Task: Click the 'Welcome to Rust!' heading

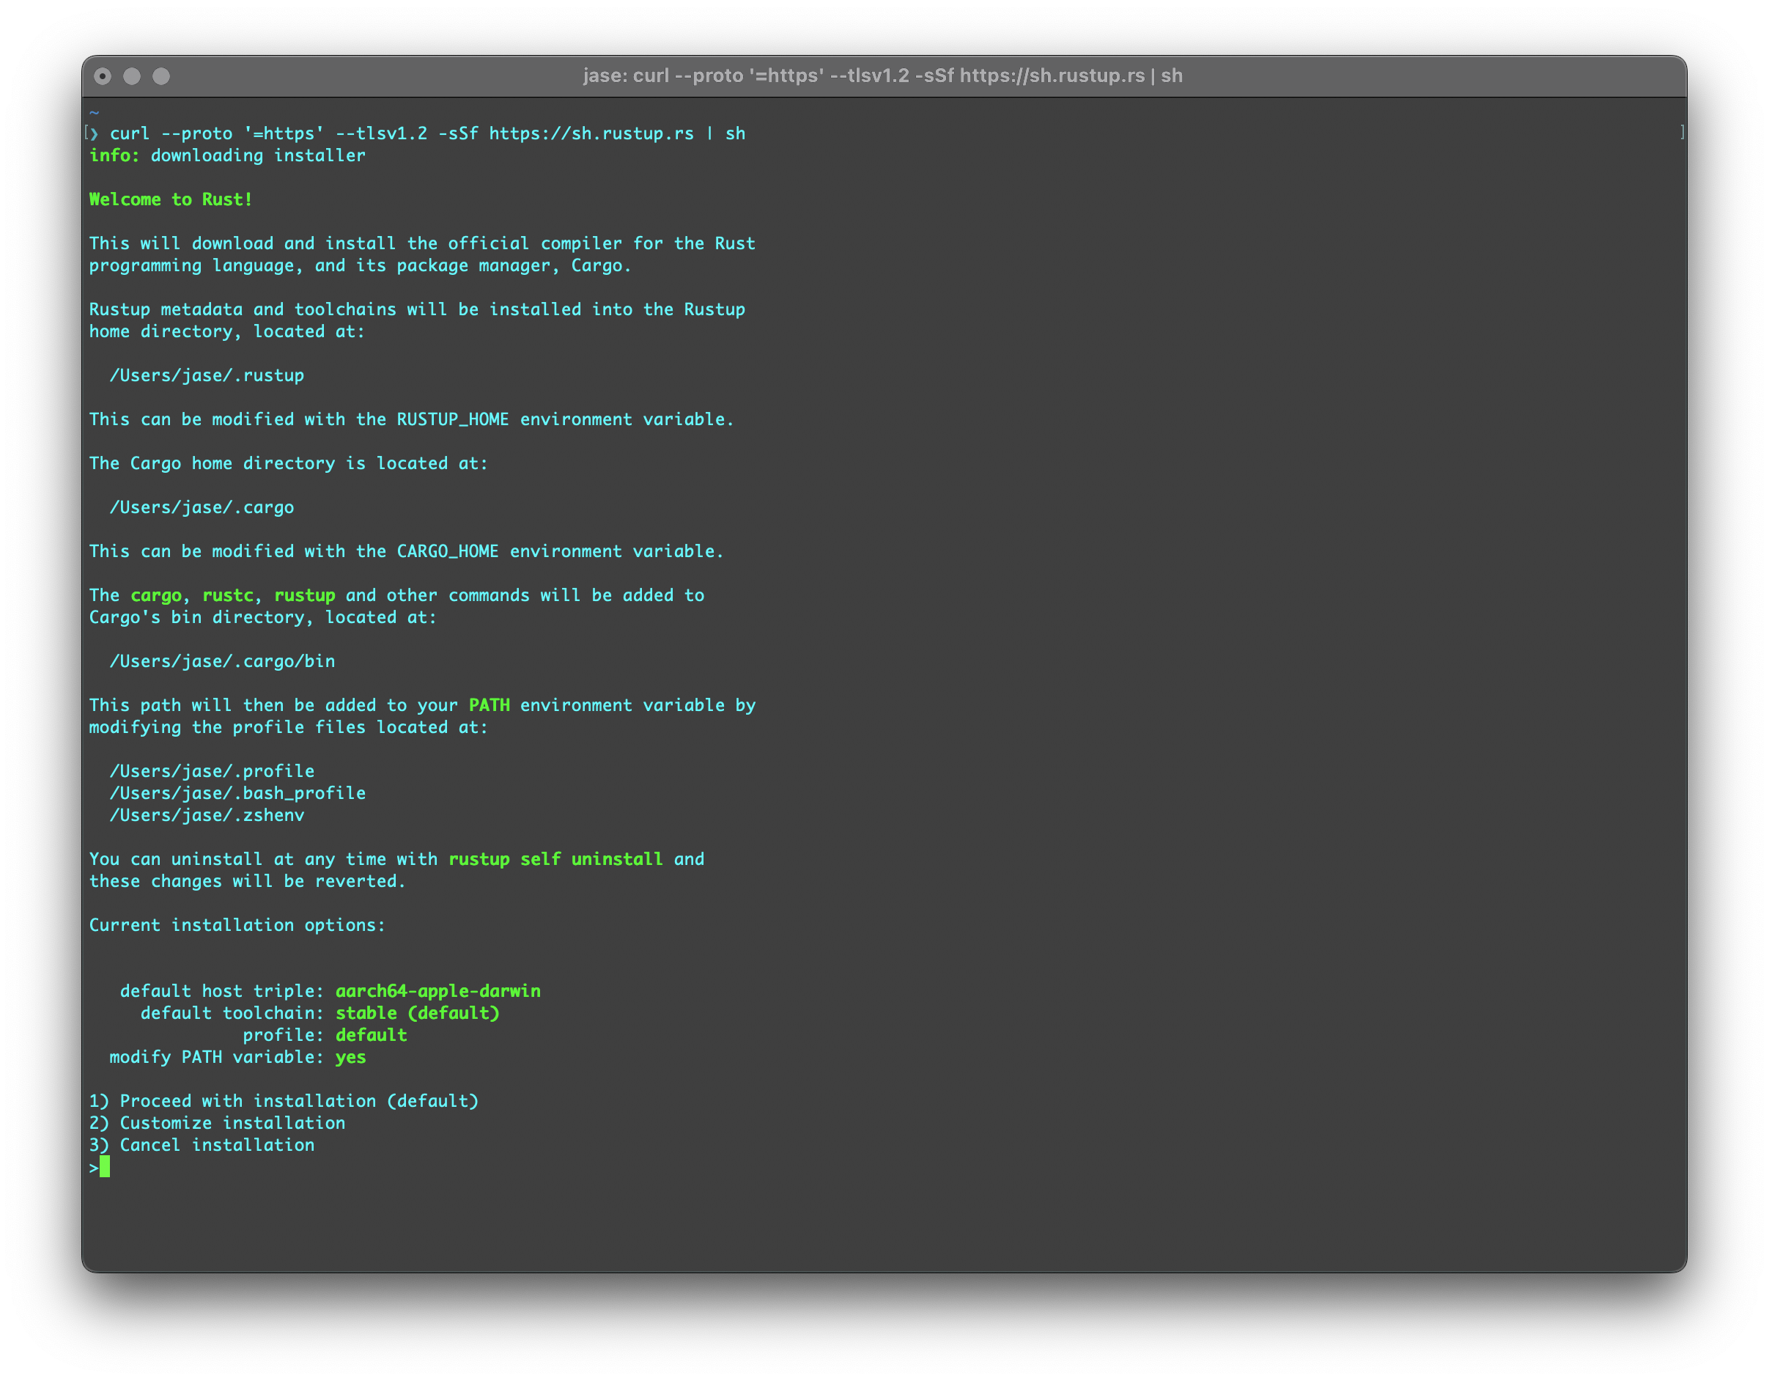Action: [171, 199]
